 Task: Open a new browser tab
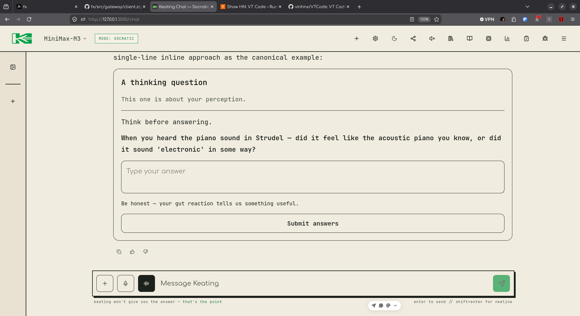click(x=359, y=7)
